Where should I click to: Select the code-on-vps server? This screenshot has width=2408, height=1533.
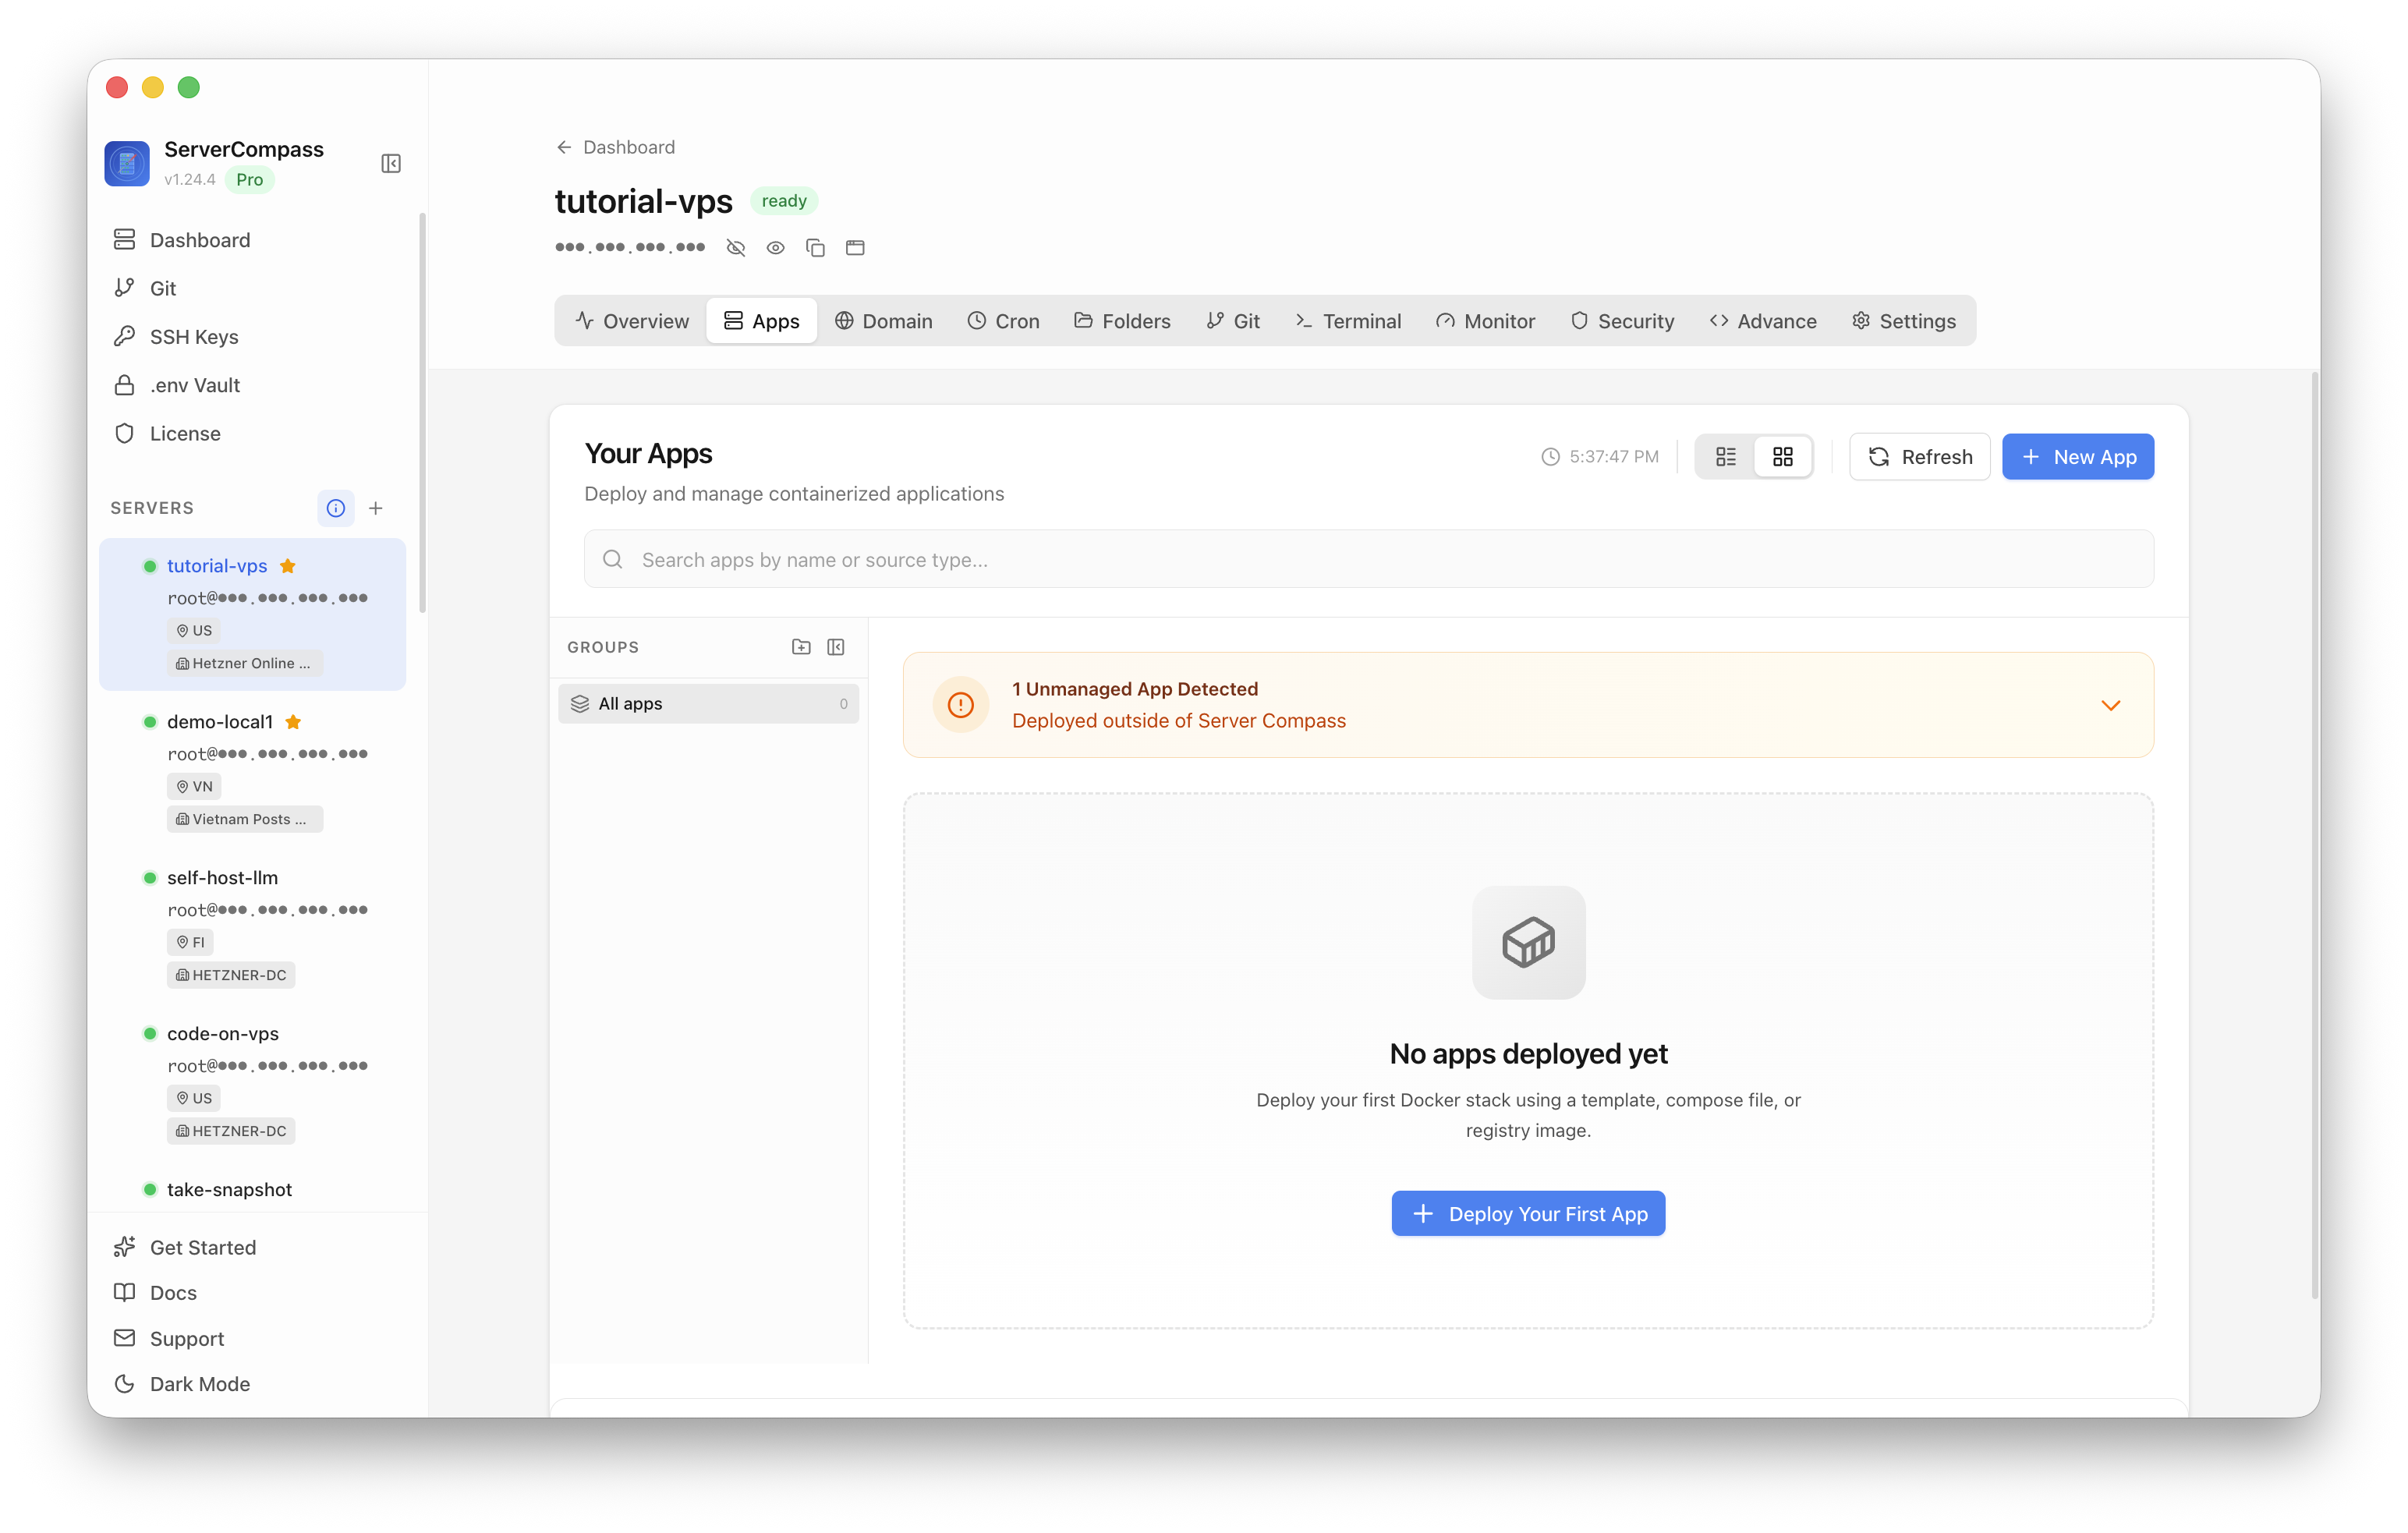(x=253, y=1082)
